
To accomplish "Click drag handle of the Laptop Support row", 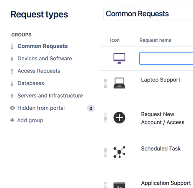I will pos(105,84).
